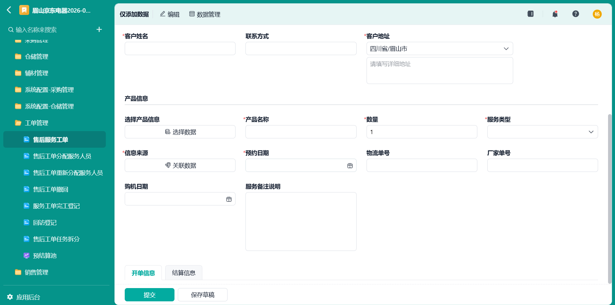Click the table icon for 数据管理
The image size is (615, 305).
(x=192, y=14)
